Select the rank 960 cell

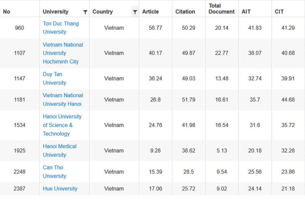(x=20, y=28)
